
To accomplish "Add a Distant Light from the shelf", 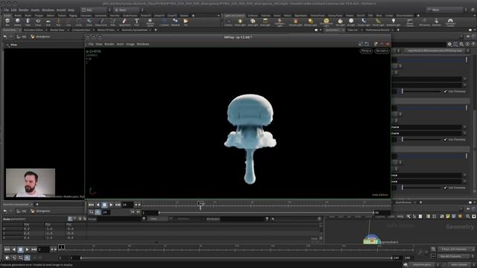I will coord(310,22).
